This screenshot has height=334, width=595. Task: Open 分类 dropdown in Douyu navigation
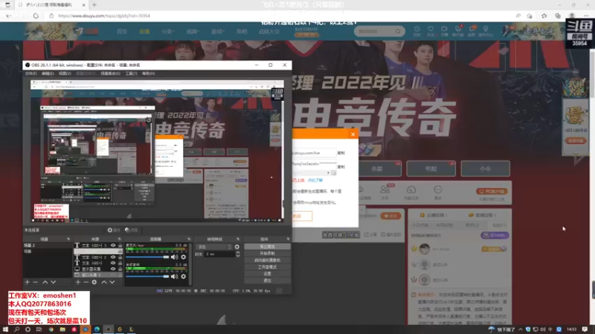[x=167, y=31]
